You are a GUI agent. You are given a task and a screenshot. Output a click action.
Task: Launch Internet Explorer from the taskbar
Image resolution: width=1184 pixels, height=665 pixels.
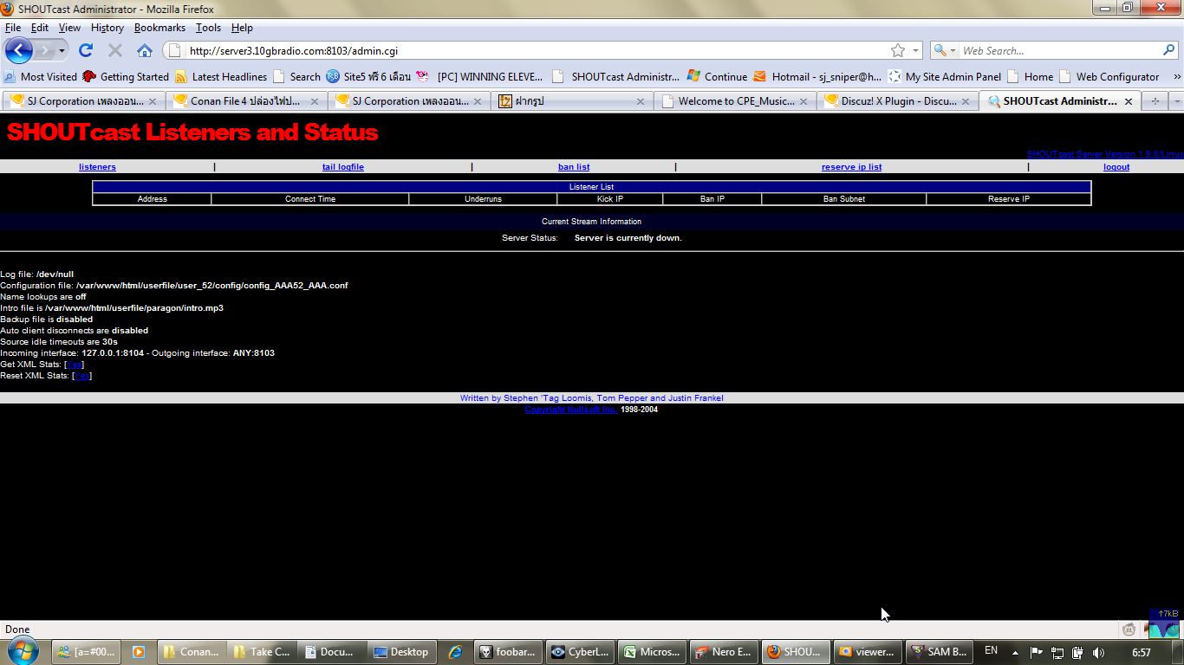[x=455, y=652]
